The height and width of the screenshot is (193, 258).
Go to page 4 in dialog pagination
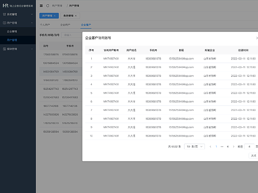tap(228, 146)
